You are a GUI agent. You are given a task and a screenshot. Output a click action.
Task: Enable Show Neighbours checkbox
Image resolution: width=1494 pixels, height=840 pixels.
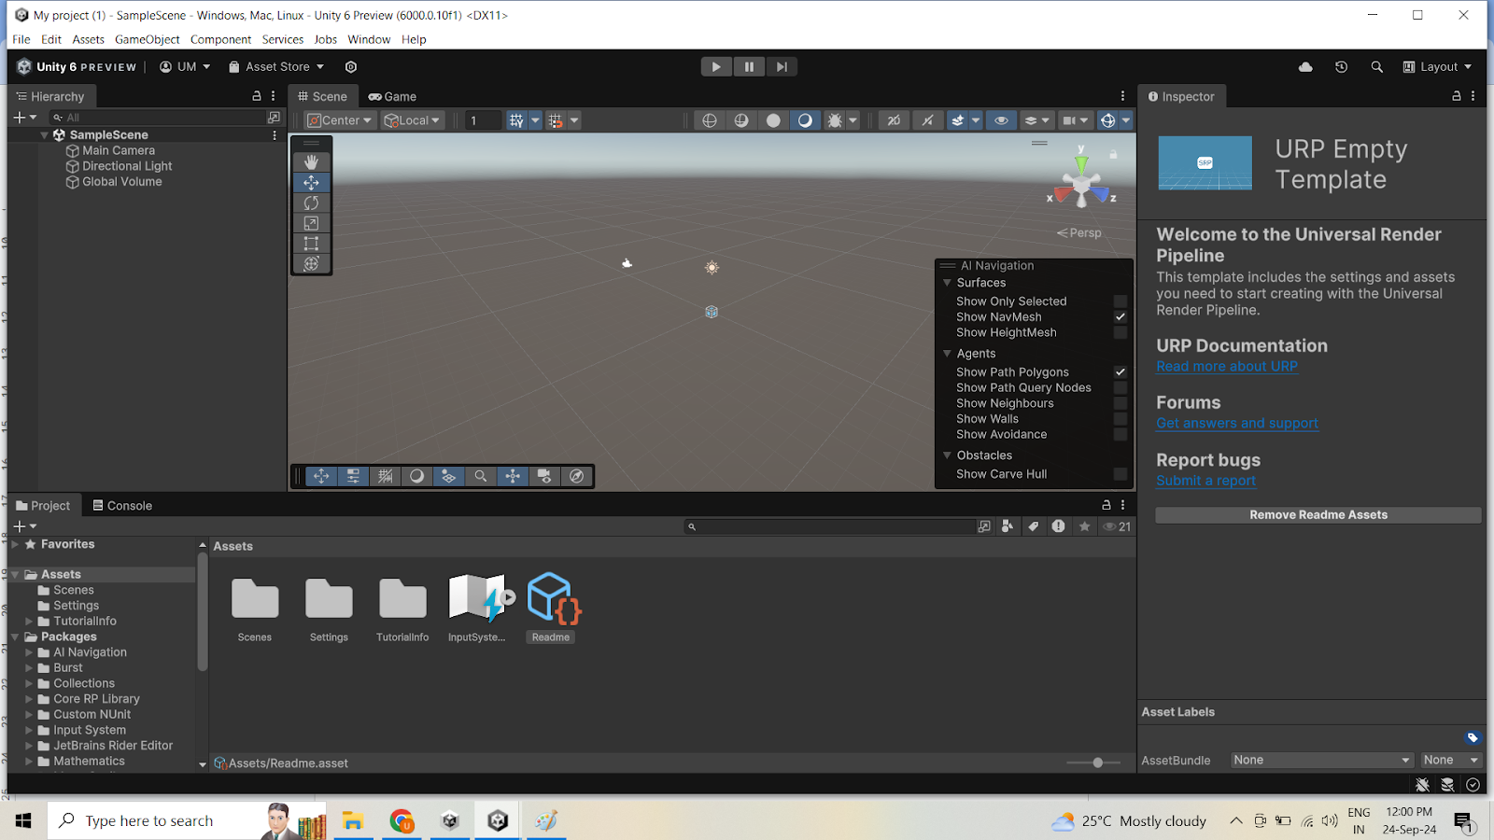(1120, 403)
